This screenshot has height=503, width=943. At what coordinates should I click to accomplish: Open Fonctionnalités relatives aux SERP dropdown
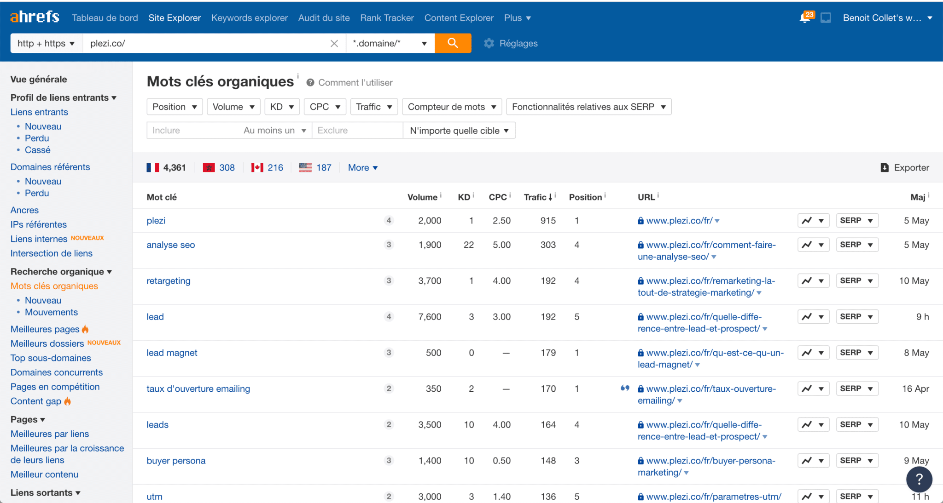coord(589,107)
